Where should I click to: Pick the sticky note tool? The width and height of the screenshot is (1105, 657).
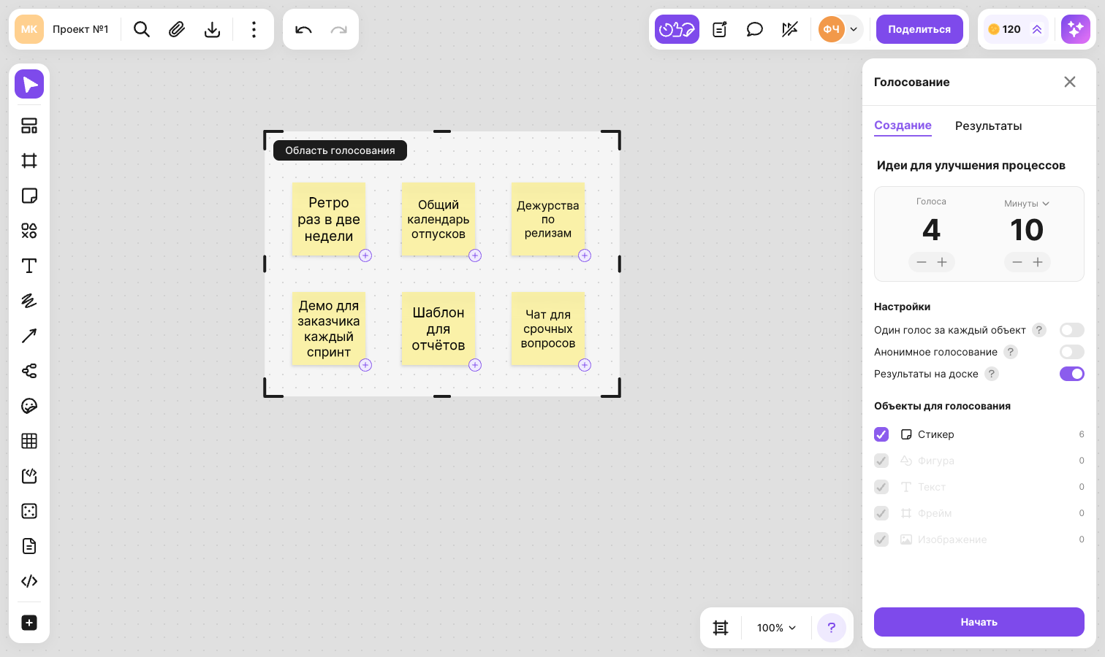[29, 196]
